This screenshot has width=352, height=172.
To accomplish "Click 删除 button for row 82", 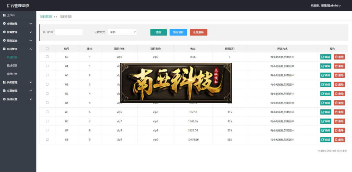I will tap(339, 84).
